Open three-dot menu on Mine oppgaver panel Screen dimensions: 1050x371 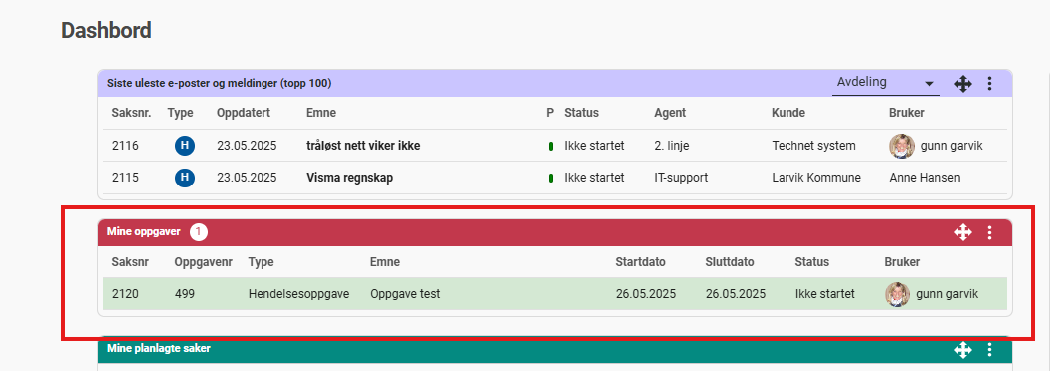pyautogui.click(x=990, y=233)
